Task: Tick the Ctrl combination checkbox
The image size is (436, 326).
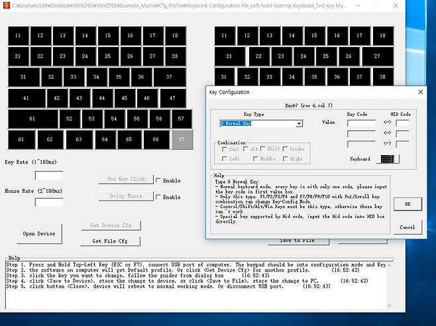Action: [225, 149]
